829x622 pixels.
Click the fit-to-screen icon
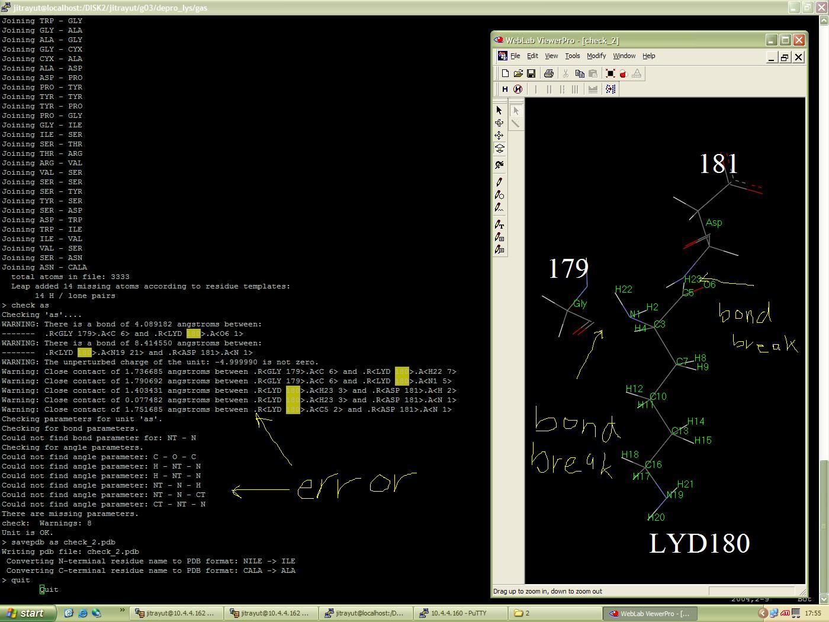[x=610, y=73]
